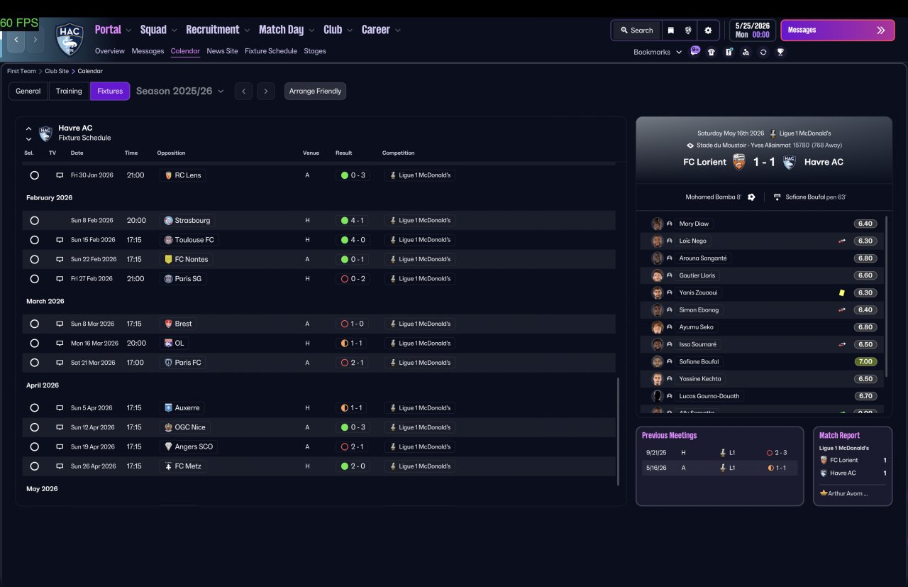Select the OL fixture radio button
Screen dimensions: 908x587
coord(34,344)
